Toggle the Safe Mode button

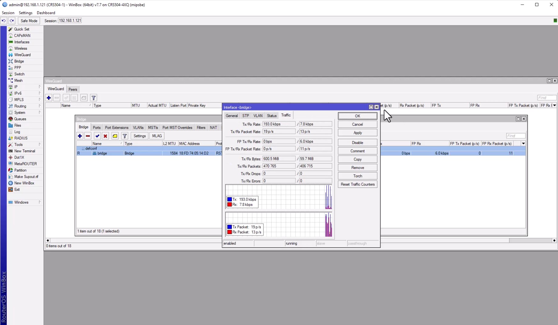[29, 21]
